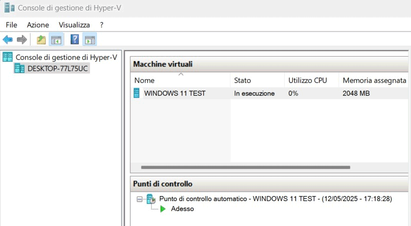Click the DESKTOP-77L75UC server icon

pos(19,68)
